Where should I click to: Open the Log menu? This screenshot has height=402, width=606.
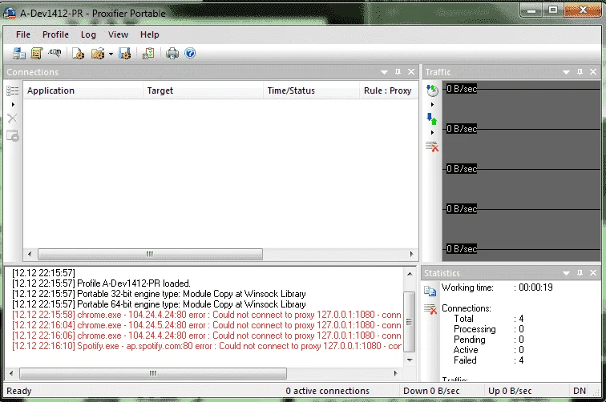88,34
